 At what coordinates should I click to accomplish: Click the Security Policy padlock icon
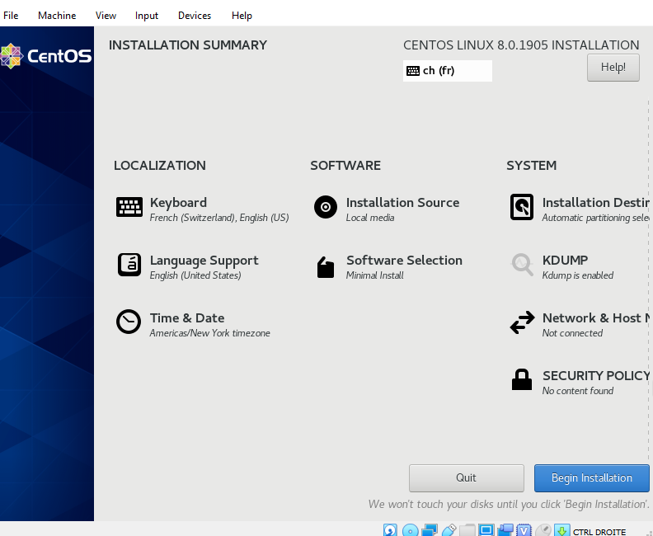tap(522, 380)
